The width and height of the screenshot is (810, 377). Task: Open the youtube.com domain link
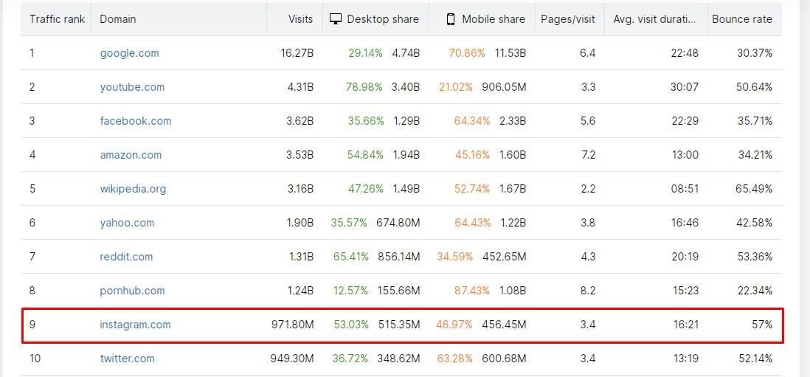pos(132,87)
